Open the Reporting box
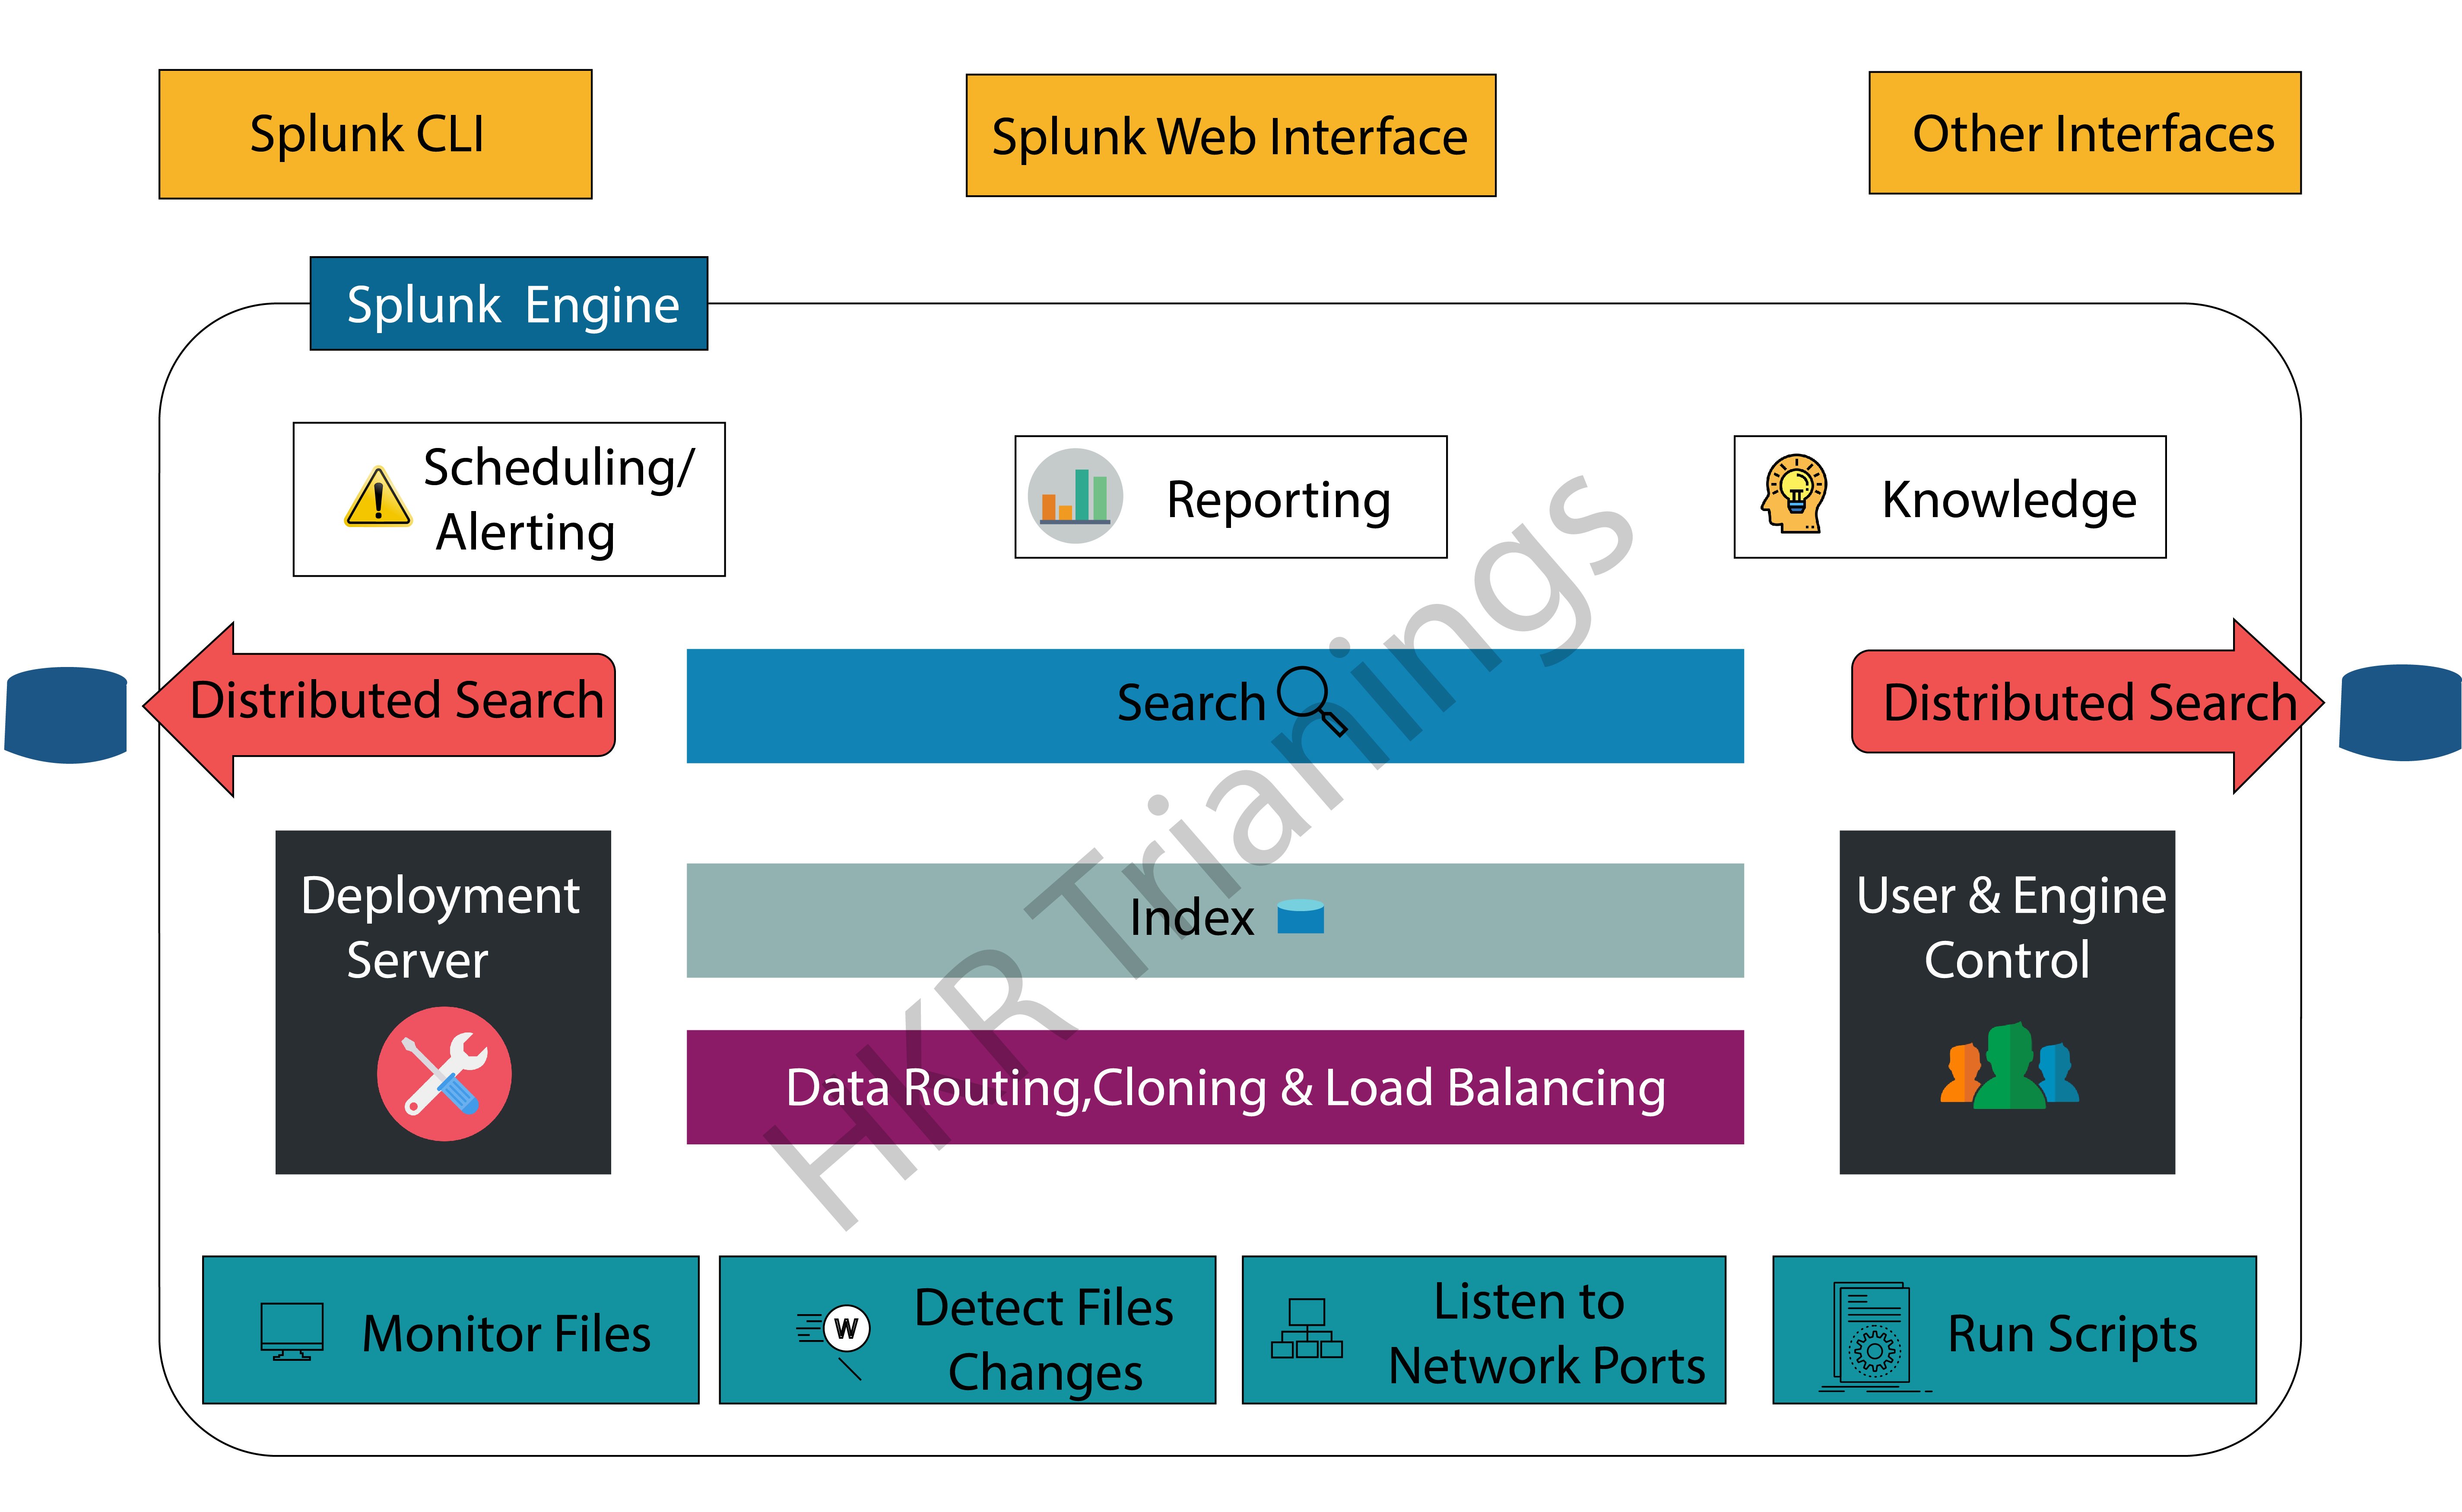Image resolution: width=2462 pixels, height=1512 pixels. [1231, 497]
